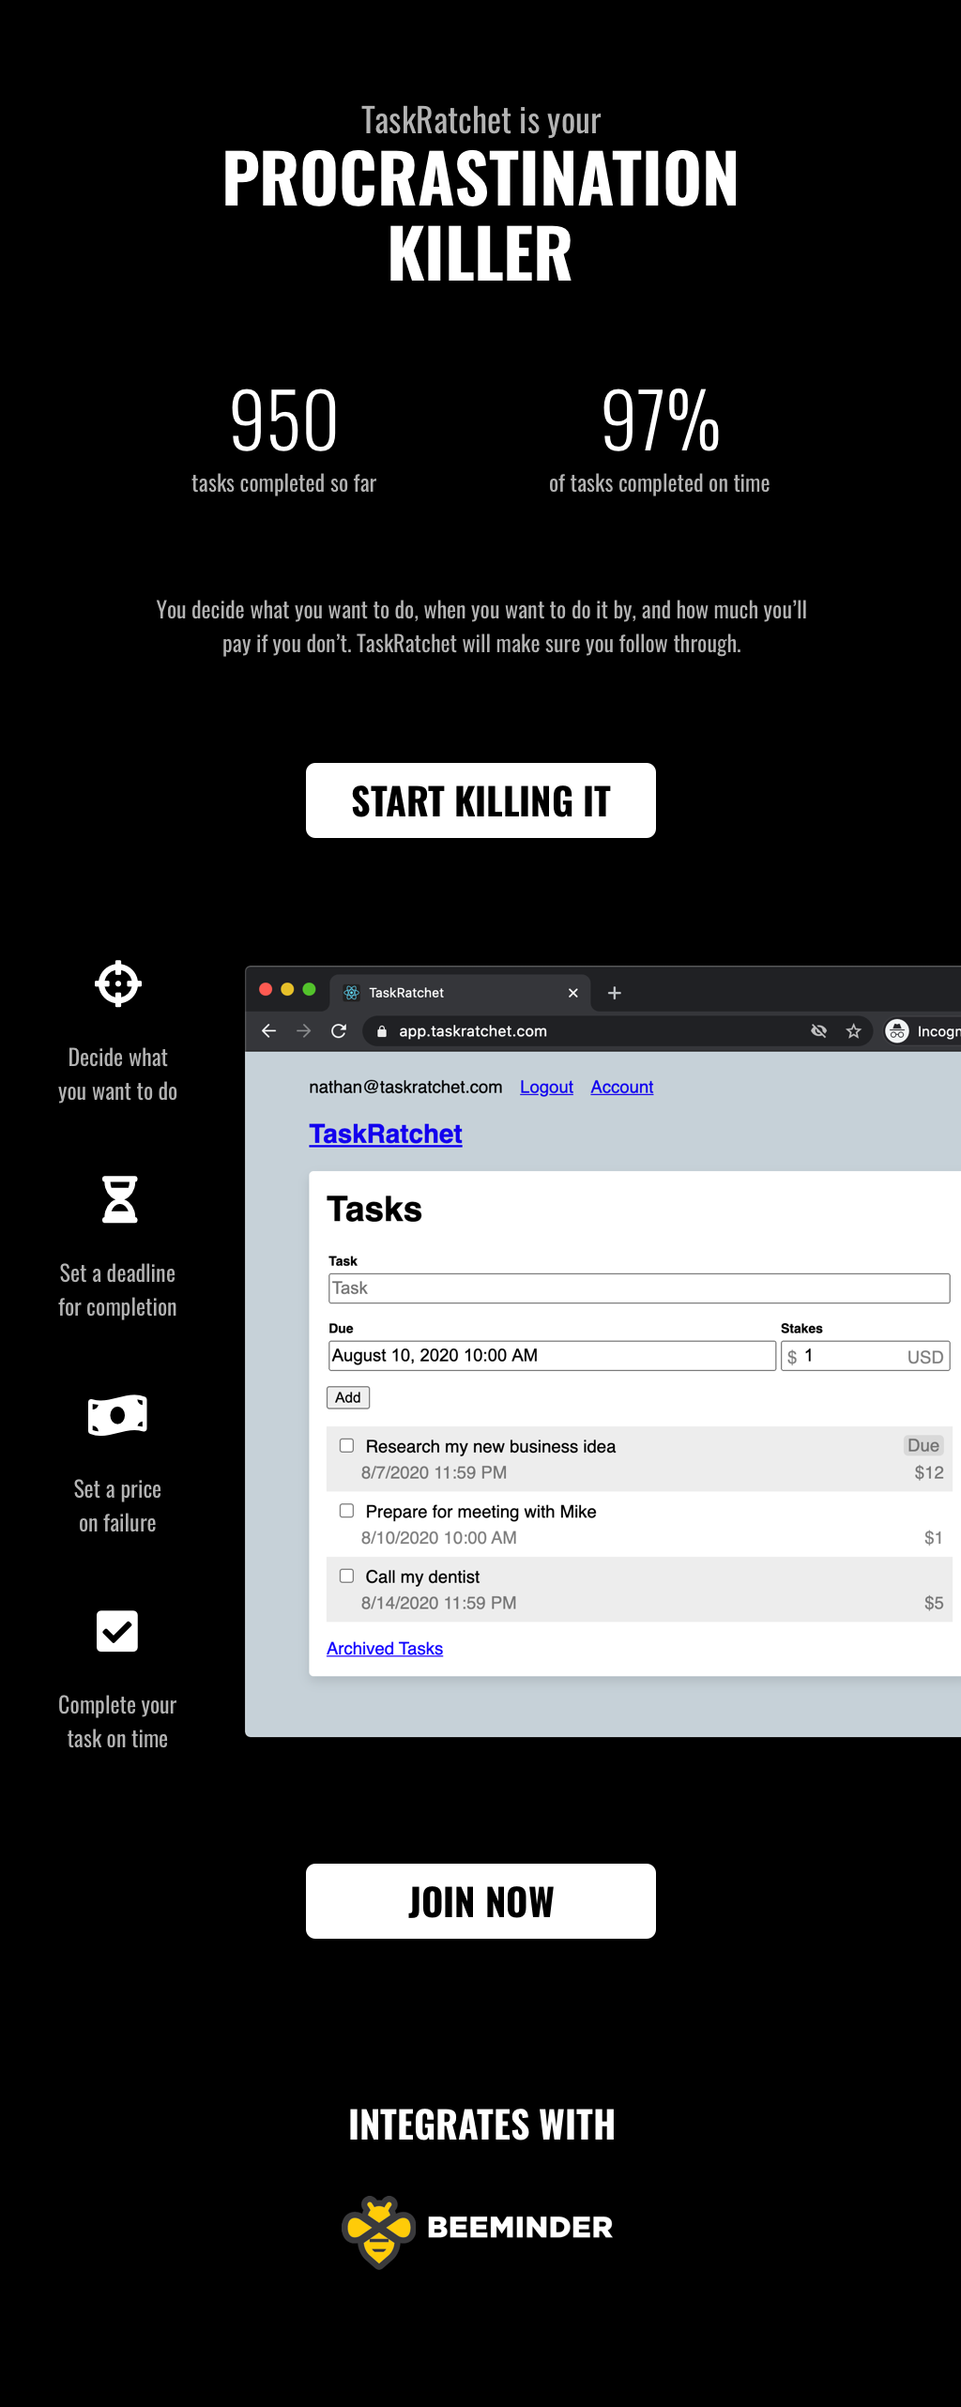Click the INTEGRATES WITH heading
Screen dimensions: 961x2407
pos(481,2125)
